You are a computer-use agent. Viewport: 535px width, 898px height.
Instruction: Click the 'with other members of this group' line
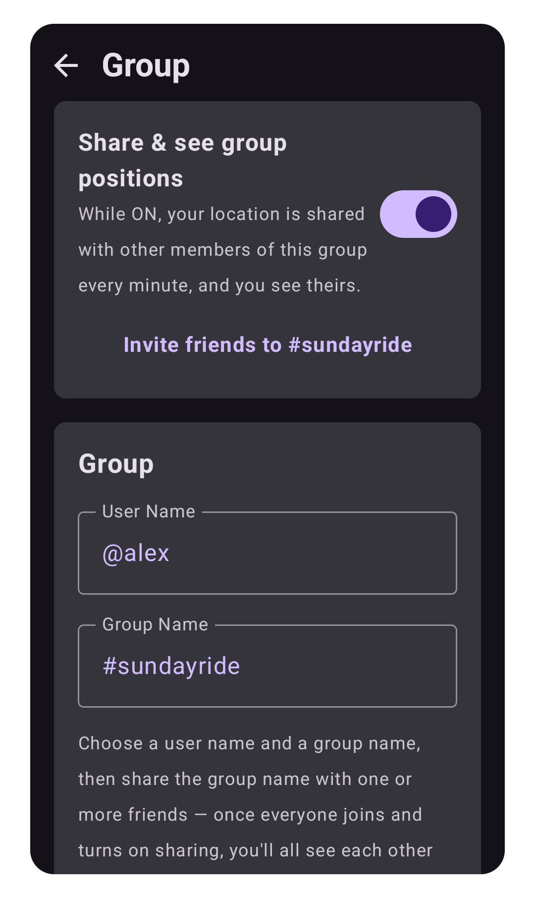click(222, 250)
